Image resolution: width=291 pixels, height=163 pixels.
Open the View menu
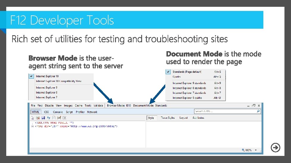pos(59,105)
